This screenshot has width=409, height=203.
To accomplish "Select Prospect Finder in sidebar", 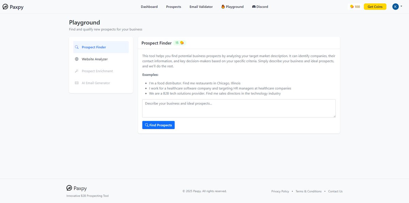I will [101, 47].
